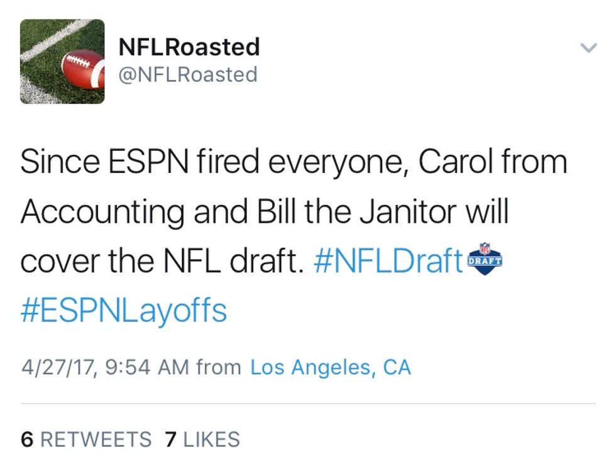Show the RETWEETS label list
This screenshot has height=470, width=616.
point(96,439)
